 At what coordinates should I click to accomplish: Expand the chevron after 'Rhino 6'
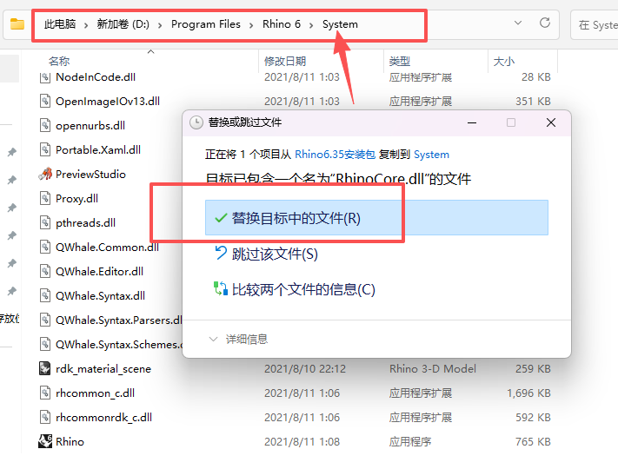(x=311, y=25)
